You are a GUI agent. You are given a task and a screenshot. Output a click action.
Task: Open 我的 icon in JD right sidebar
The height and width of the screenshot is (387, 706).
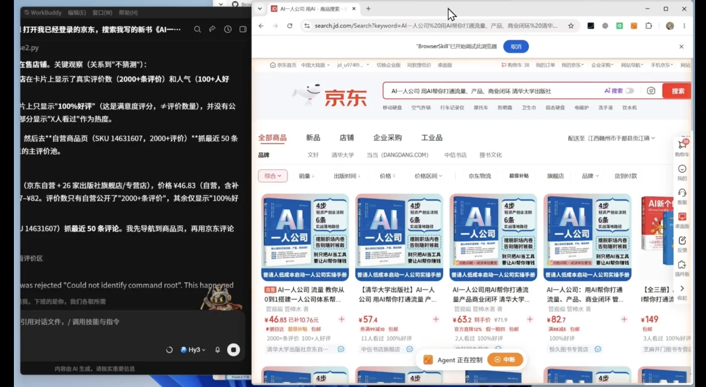point(682,169)
